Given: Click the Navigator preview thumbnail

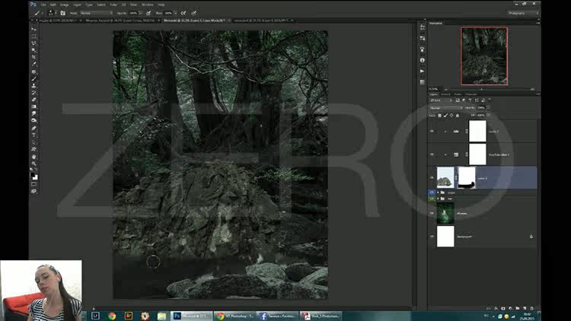Looking at the screenshot, I should click(483, 56).
